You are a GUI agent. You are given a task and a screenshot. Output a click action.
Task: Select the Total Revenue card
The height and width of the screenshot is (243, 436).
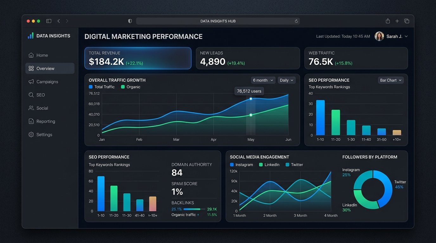pos(138,58)
